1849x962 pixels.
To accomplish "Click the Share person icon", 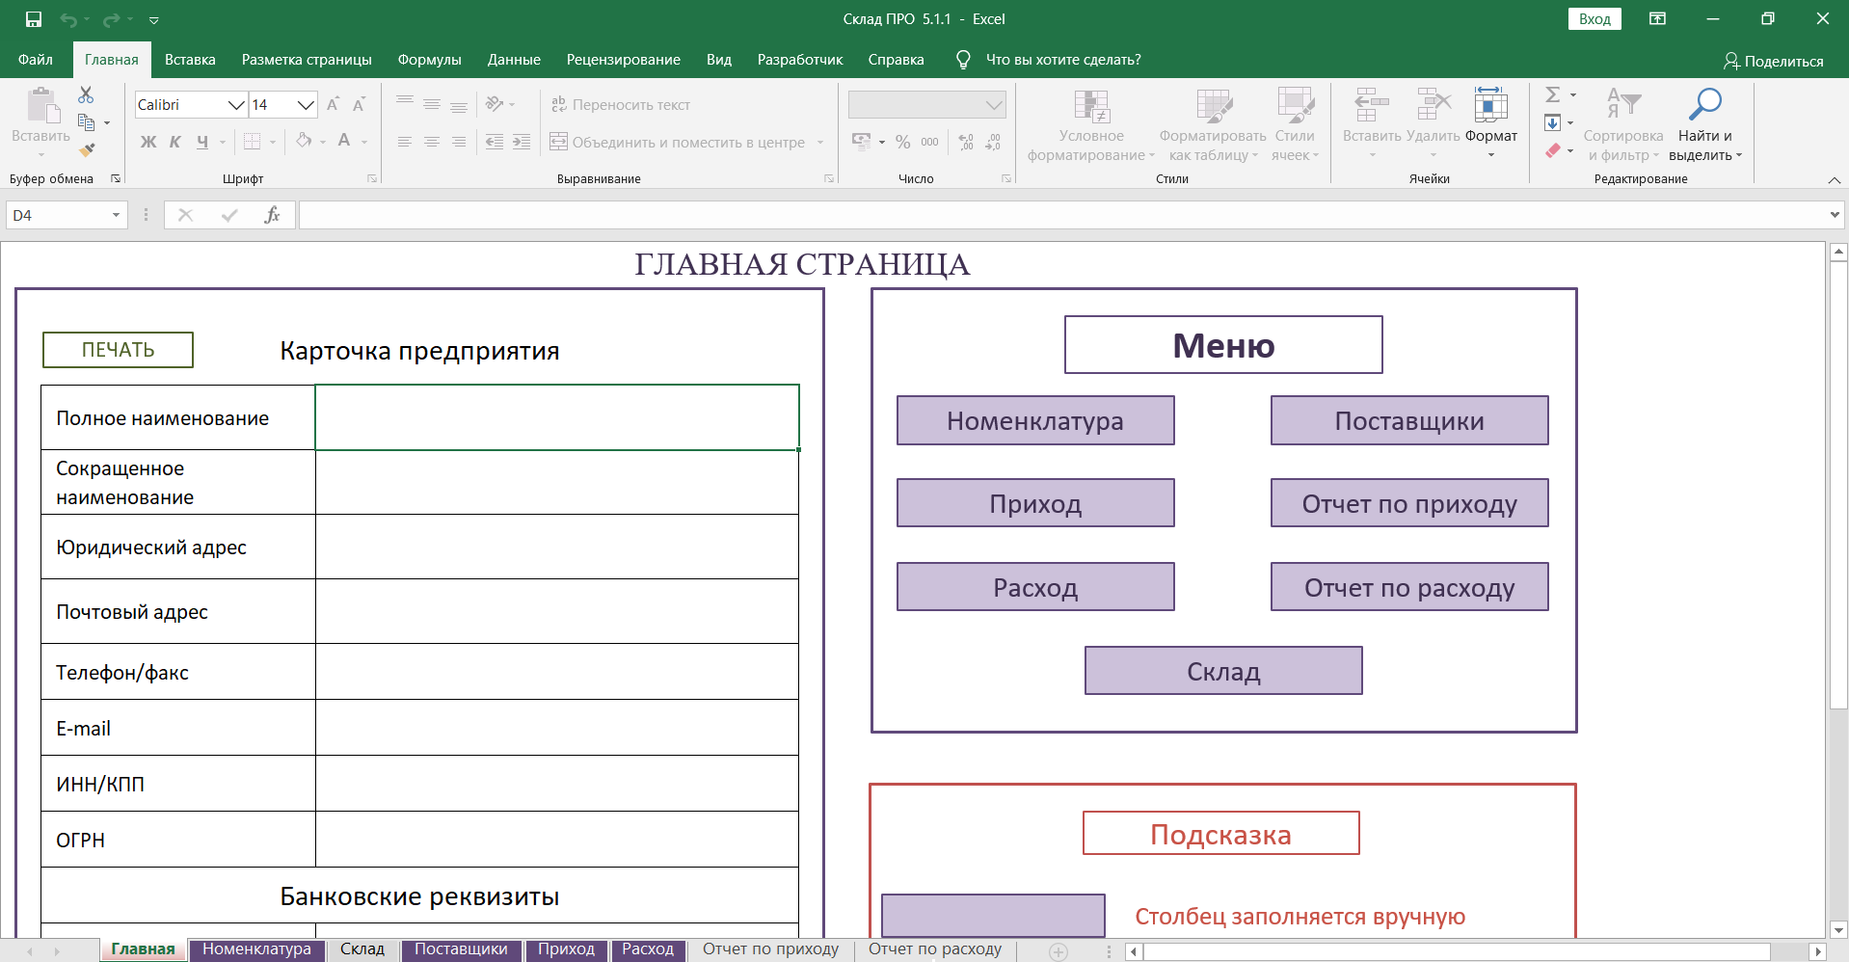I will pyautogui.click(x=1731, y=61).
